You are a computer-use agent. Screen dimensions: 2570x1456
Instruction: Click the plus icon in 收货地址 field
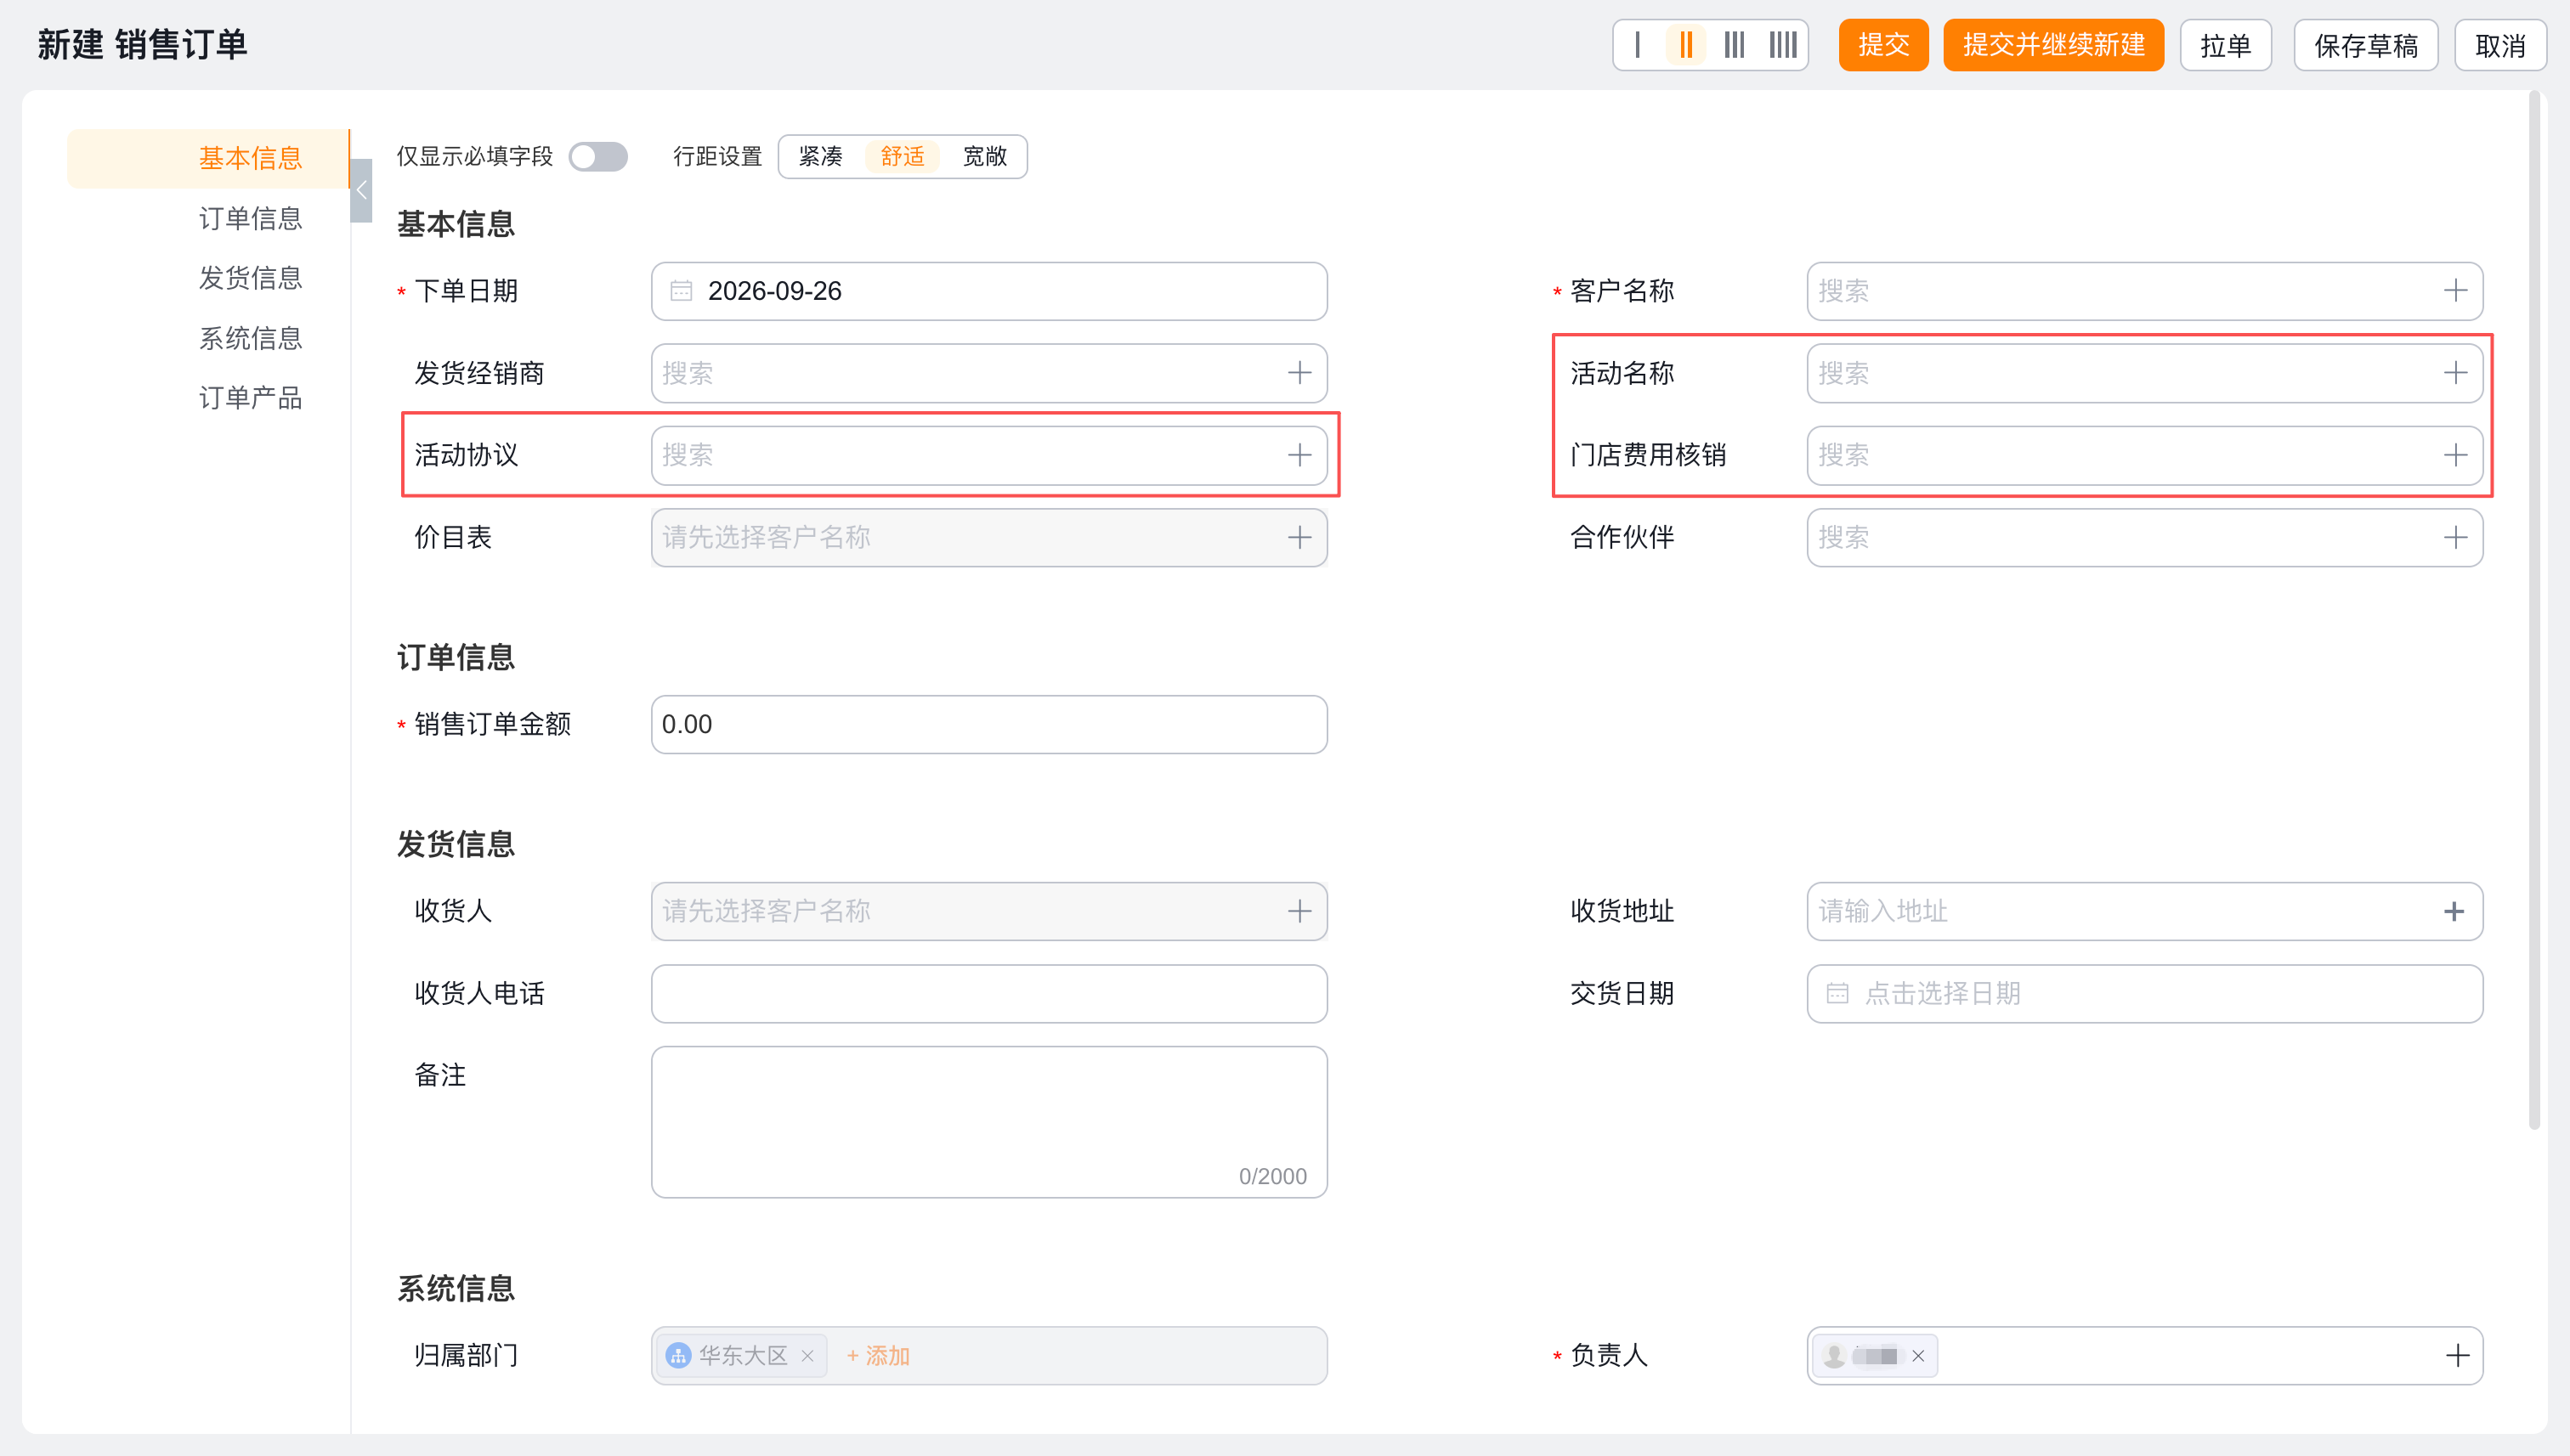pos(2454,911)
